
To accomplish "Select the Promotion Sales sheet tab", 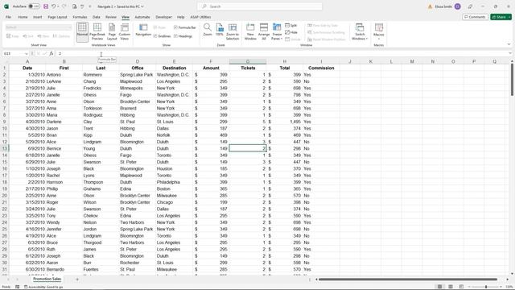I will (47, 280).
